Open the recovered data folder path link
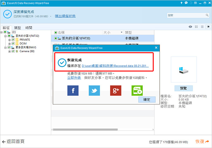 coord(115,66)
